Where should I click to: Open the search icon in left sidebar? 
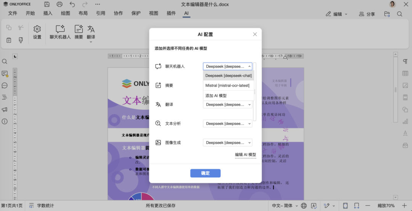point(5,61)
